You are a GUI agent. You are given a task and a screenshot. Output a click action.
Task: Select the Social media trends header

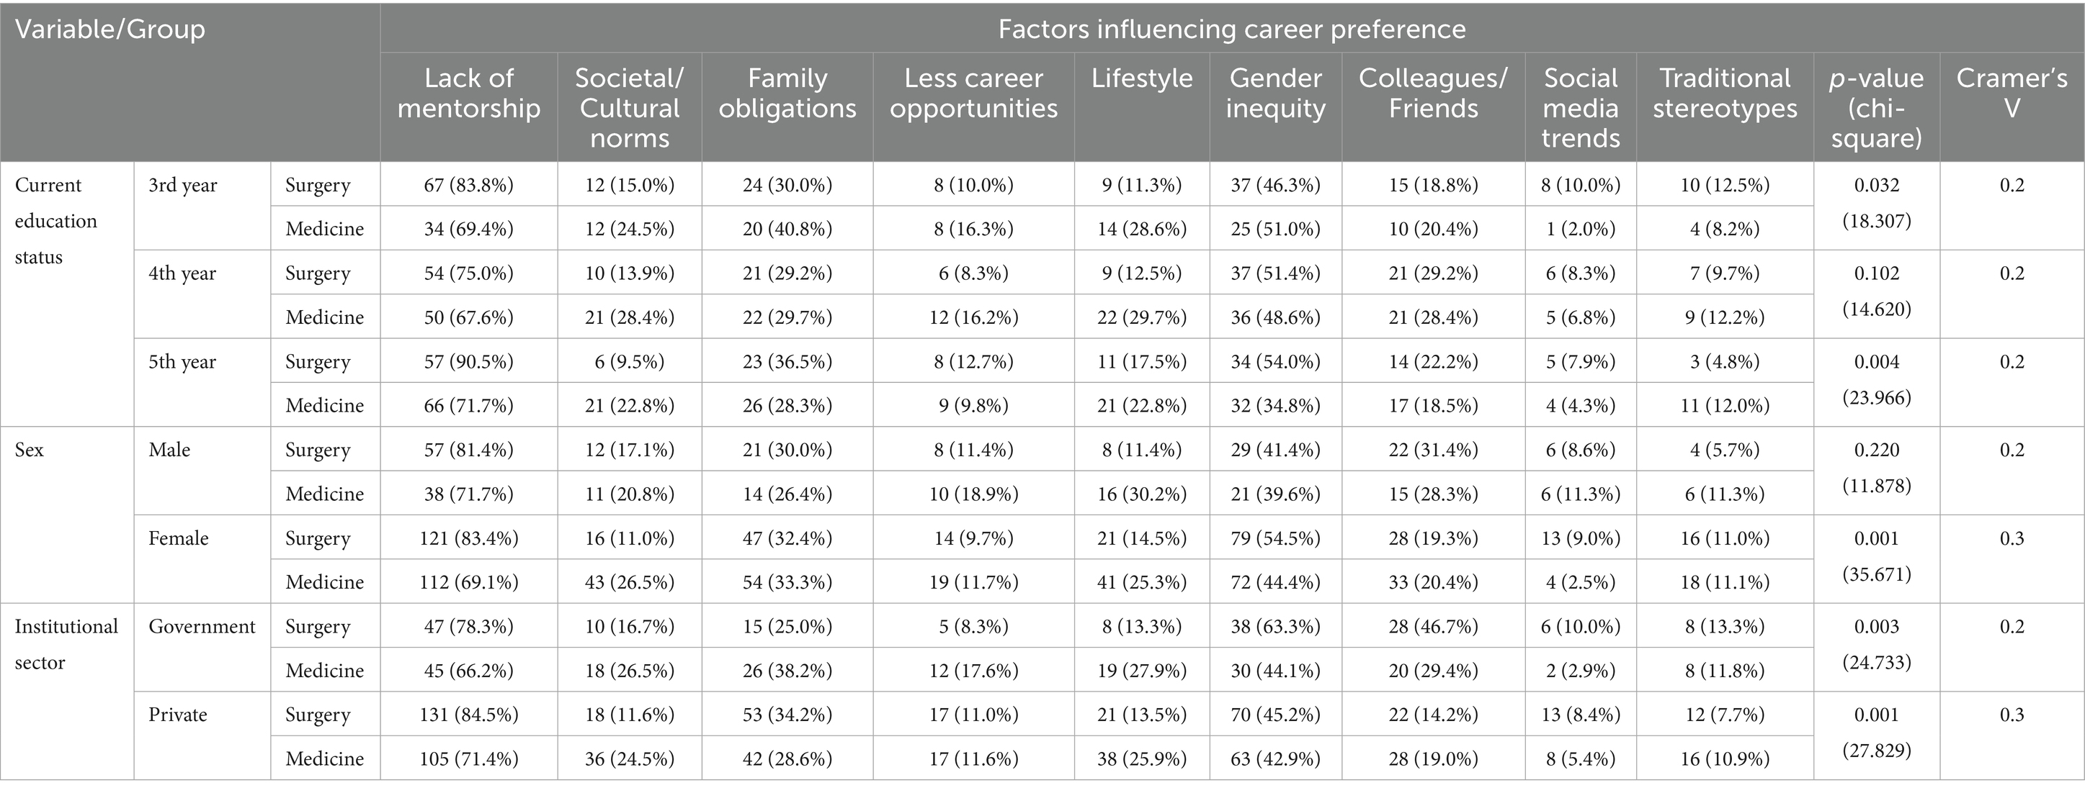tap(1580, 107)
